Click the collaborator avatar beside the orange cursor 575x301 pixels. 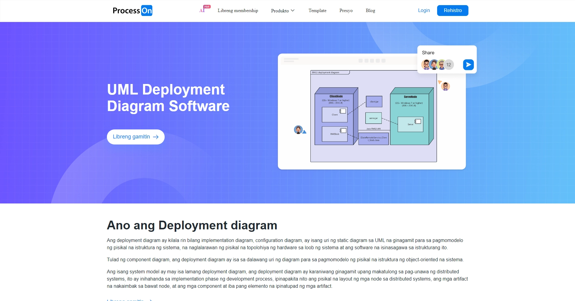[446, 86]
